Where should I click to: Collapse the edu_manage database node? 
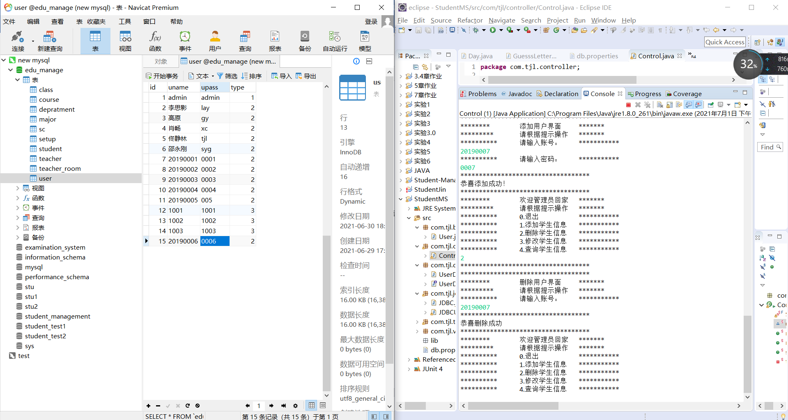point(11,70)
